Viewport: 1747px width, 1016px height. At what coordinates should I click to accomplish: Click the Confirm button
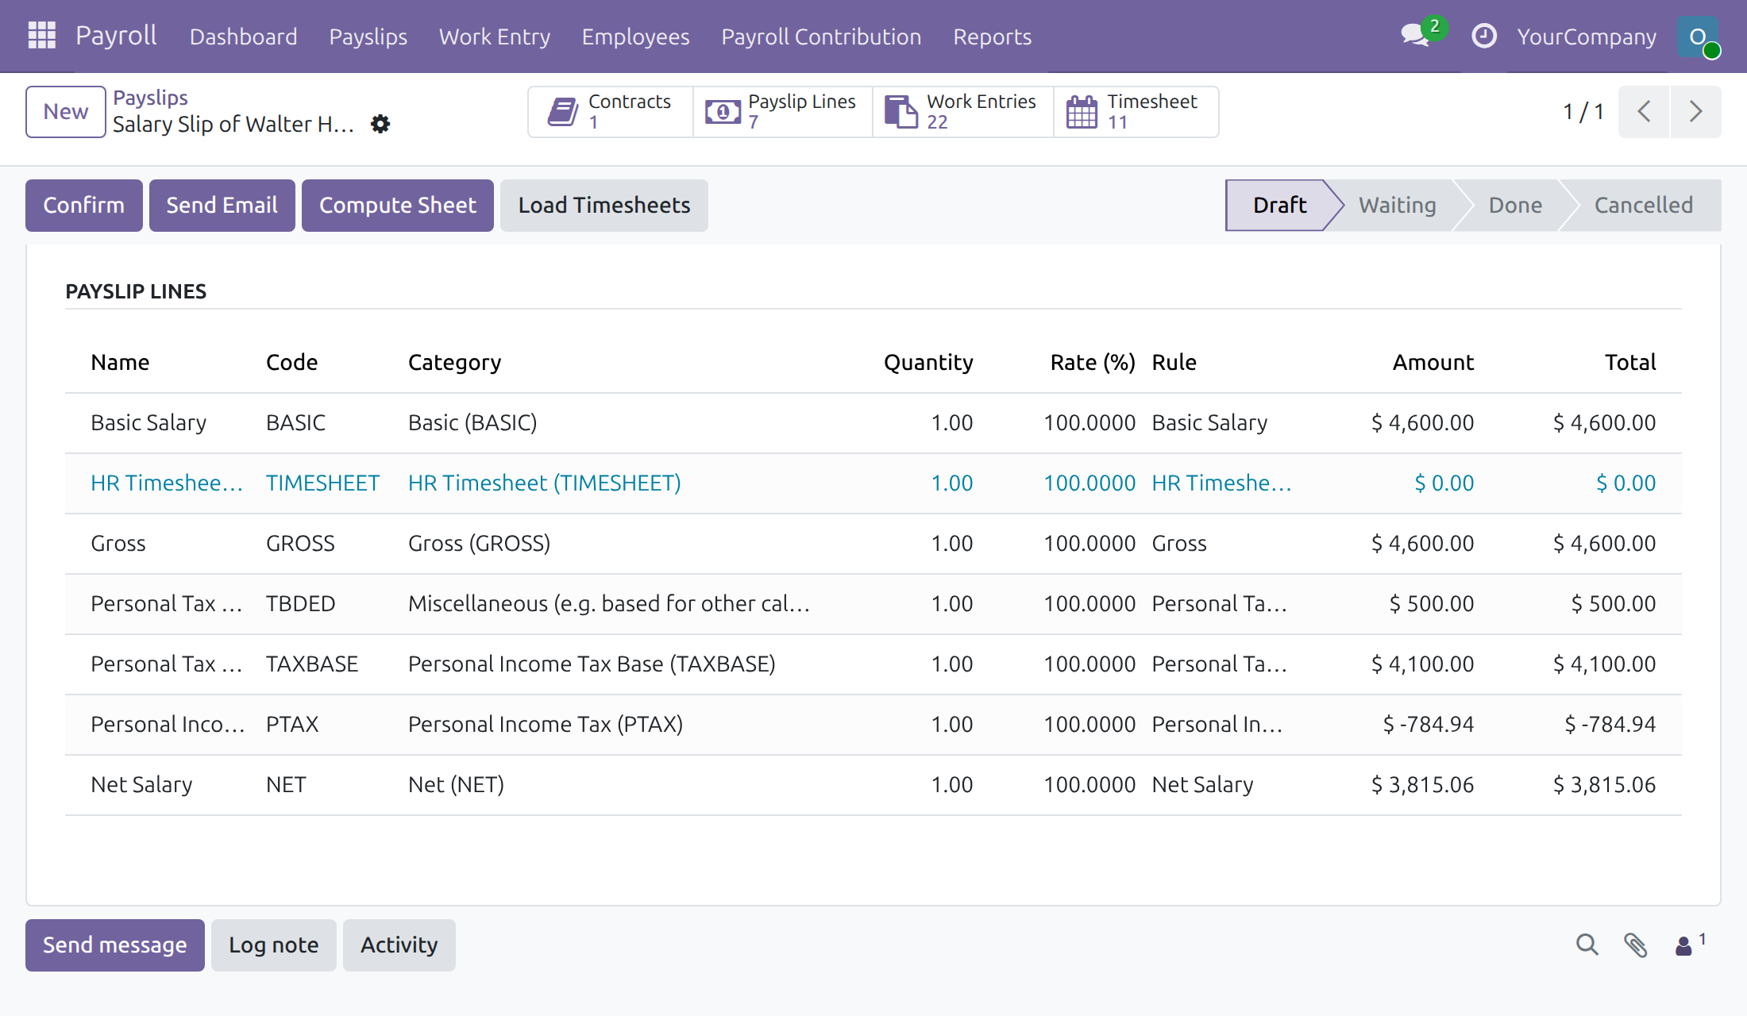click(84, 206)
